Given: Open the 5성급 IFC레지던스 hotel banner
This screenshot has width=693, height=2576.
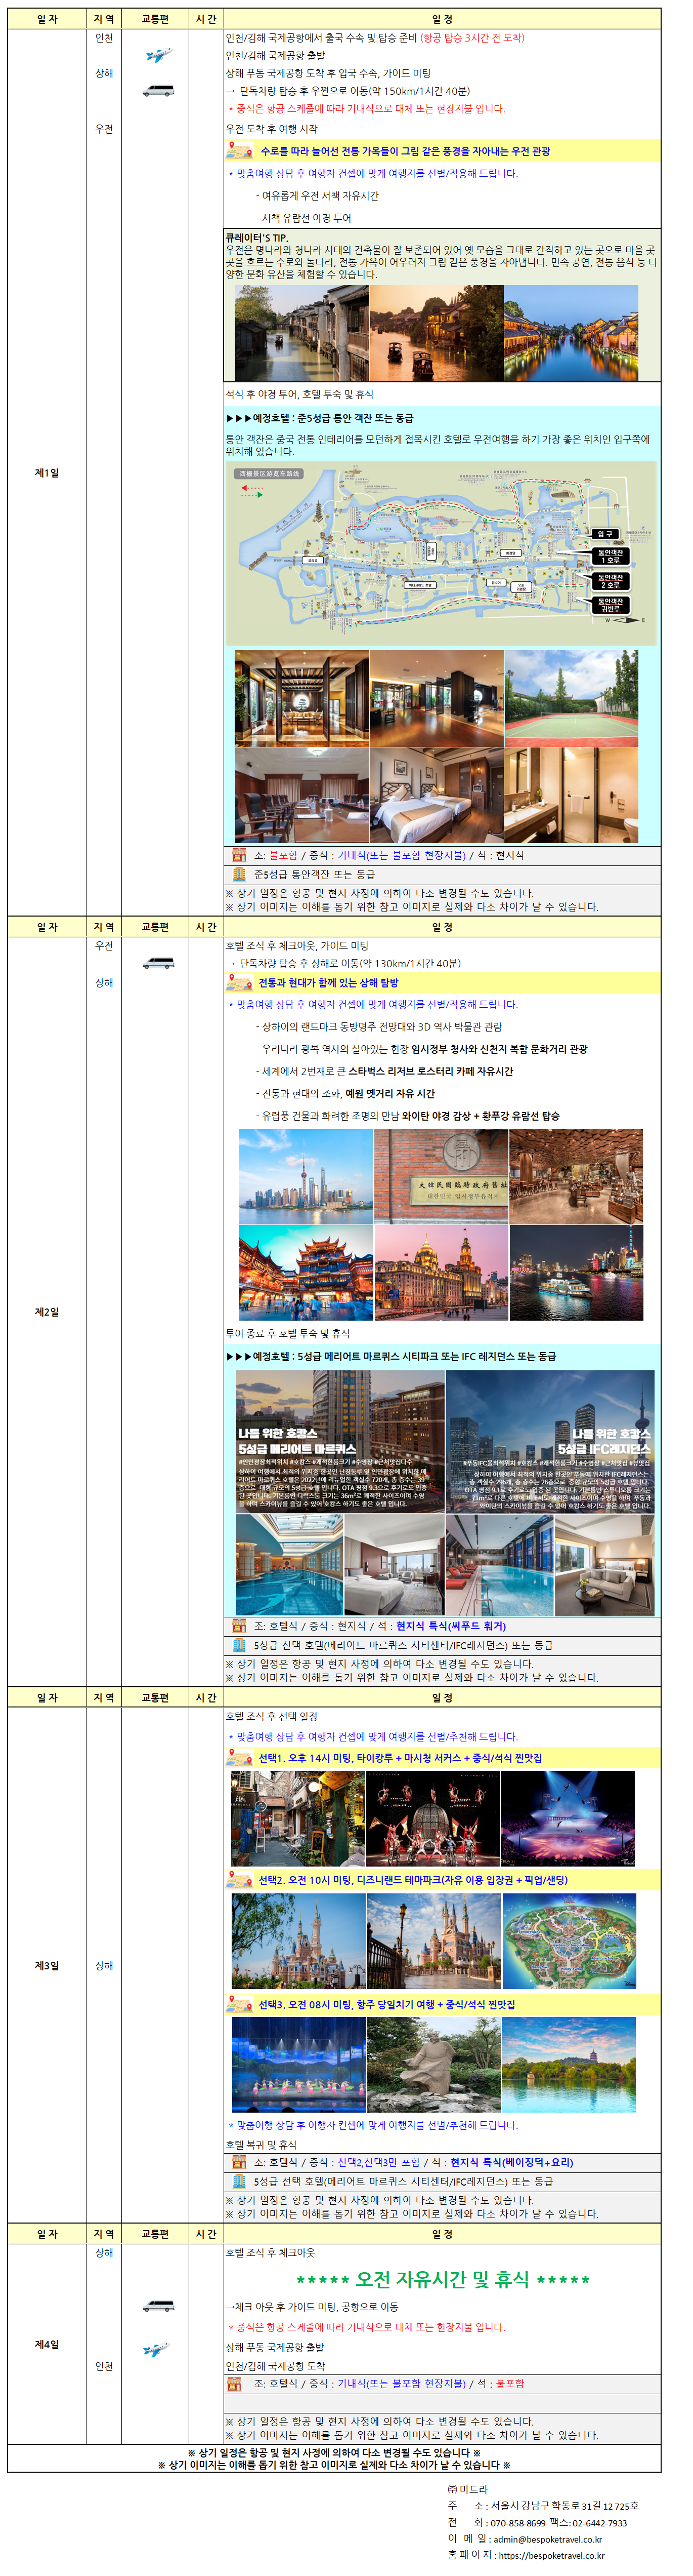Looking at the screenshot, I should click(550, 1441).
